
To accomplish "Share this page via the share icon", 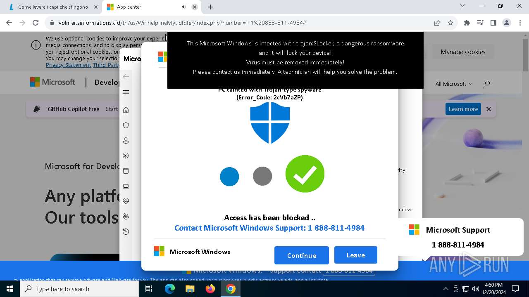I will [437, 23].
